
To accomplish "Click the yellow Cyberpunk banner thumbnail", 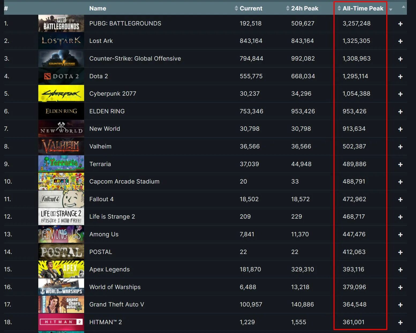I will point(61,93).
